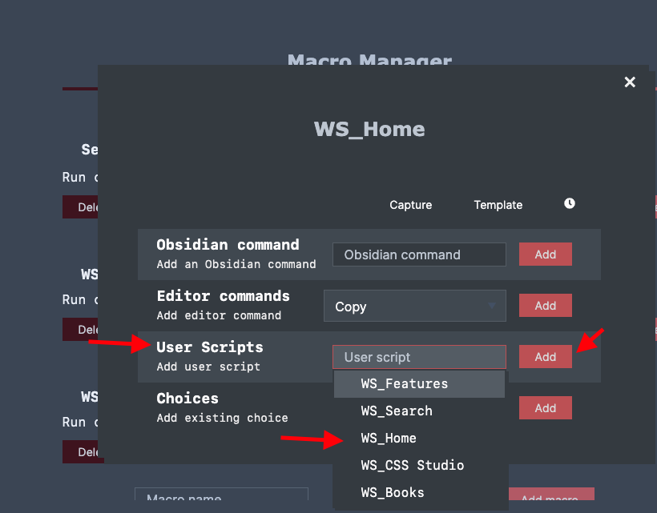Pick WS_Books from the script suggestions

coord(419,492)
